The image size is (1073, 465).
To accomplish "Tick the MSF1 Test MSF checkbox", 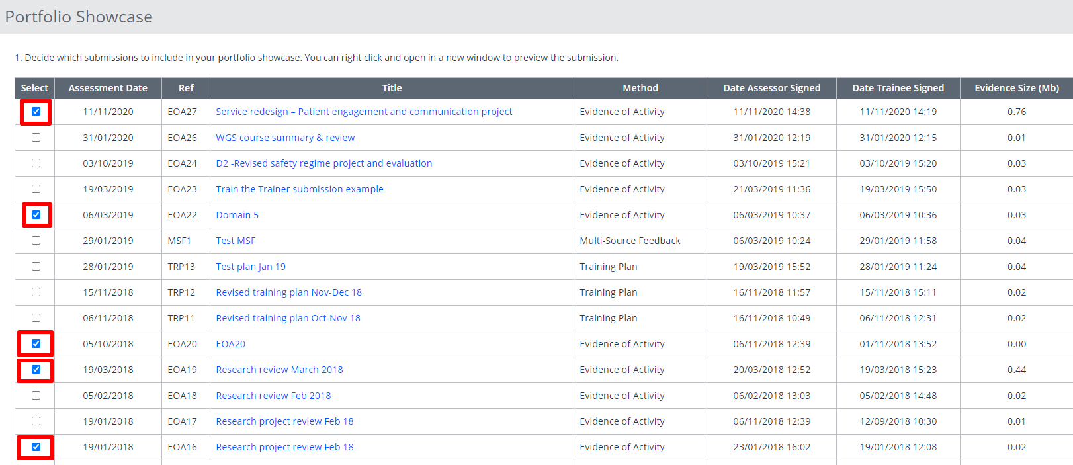I will pyautogui.click(x=36, y=240).
